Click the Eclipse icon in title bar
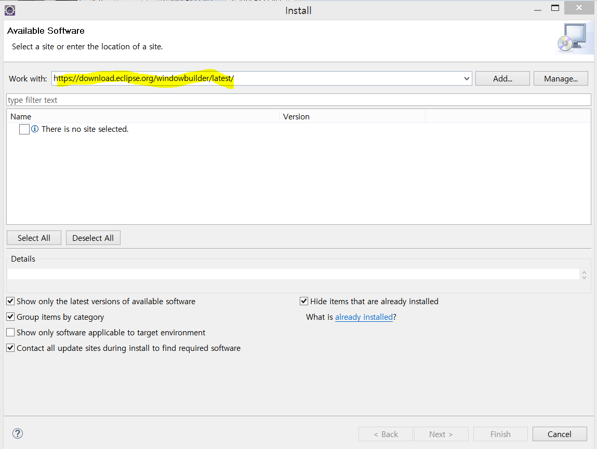597x449 pixels. [10, 10]
